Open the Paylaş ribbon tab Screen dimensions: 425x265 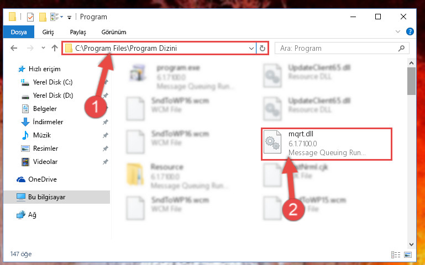[78, 32]
